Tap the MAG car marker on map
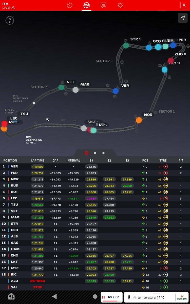The image size is (190, 304). pyautogui.click(x=75, y=89)
